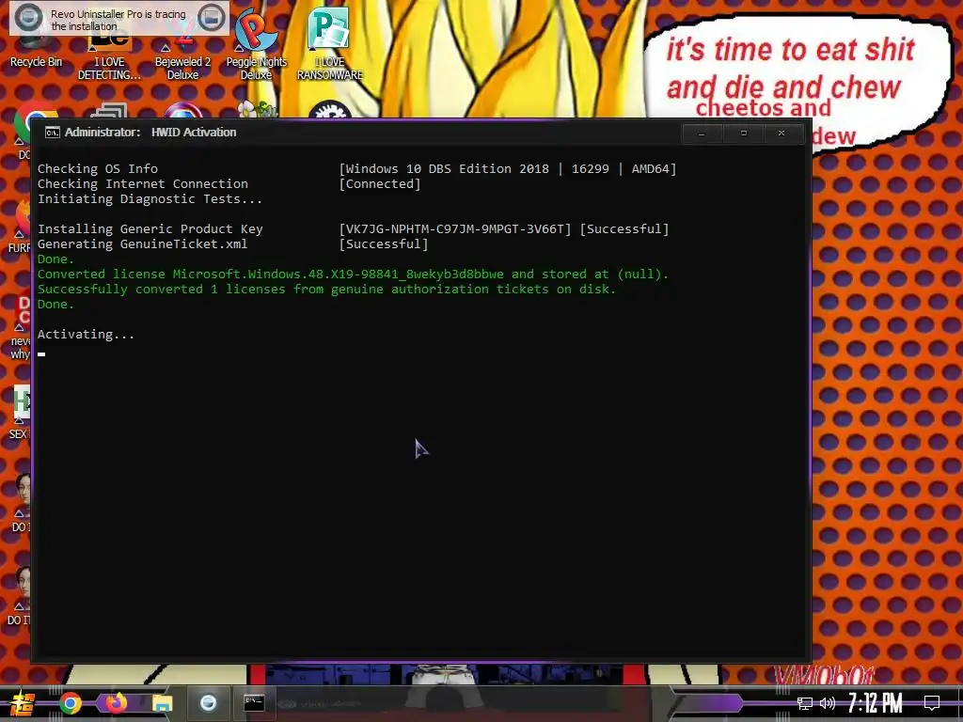Click the 'Checking OS Info' line
963x722 pixels.
pos(98,169)
